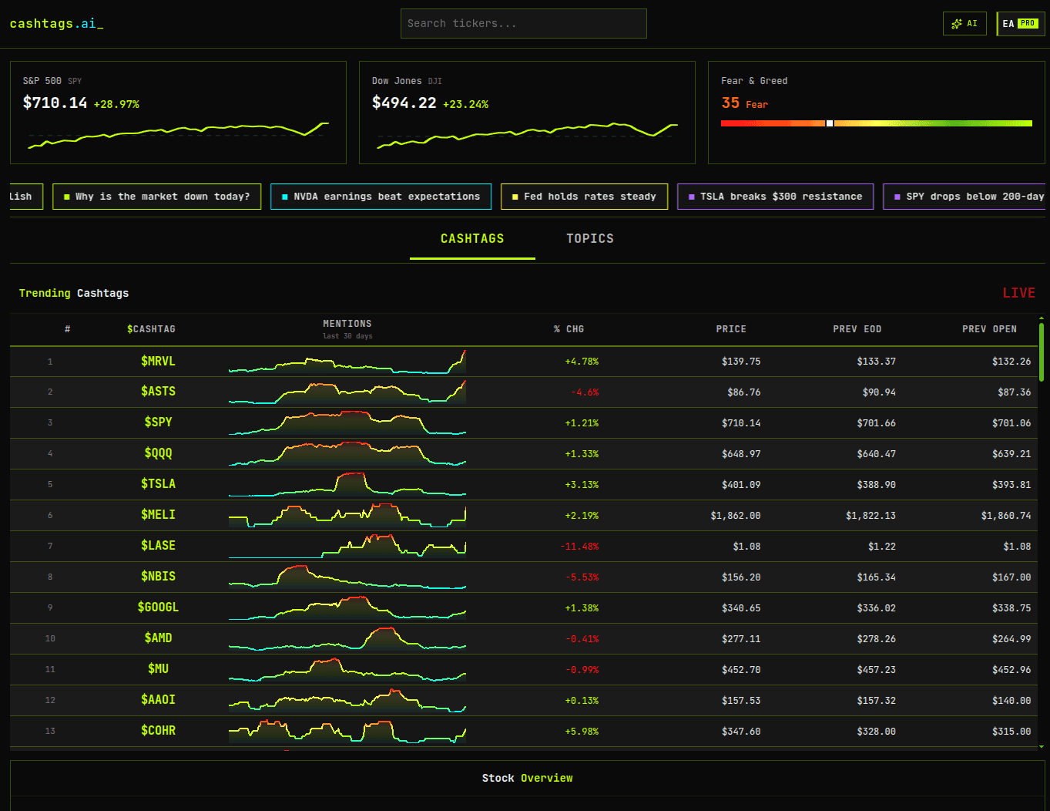Sort by the # rank column header
This screenshot has width=1050, height=811.
pos(68,329)
